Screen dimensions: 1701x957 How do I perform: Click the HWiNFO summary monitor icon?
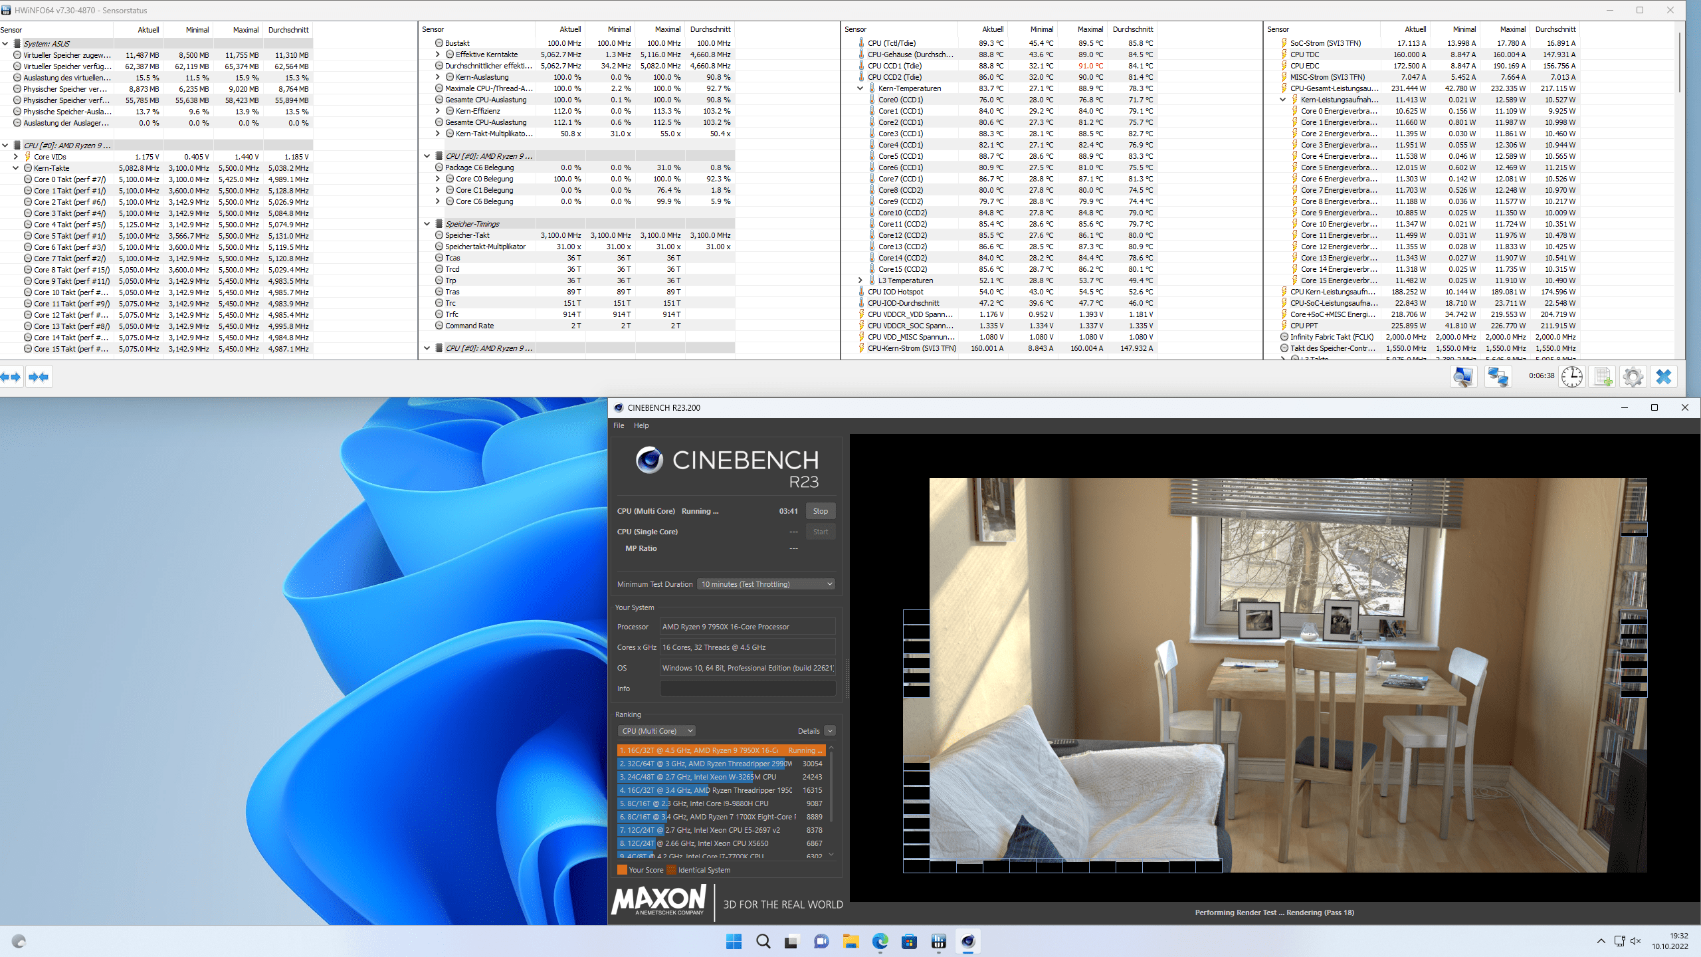pos(1462,377)
